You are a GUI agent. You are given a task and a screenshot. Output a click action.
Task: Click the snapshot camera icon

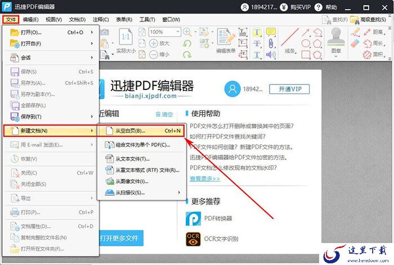pyautogui.click(x=105, y=32)
